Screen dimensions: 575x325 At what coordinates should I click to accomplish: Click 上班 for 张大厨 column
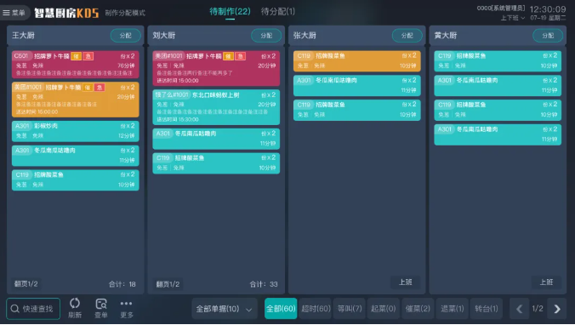point(405,282)
